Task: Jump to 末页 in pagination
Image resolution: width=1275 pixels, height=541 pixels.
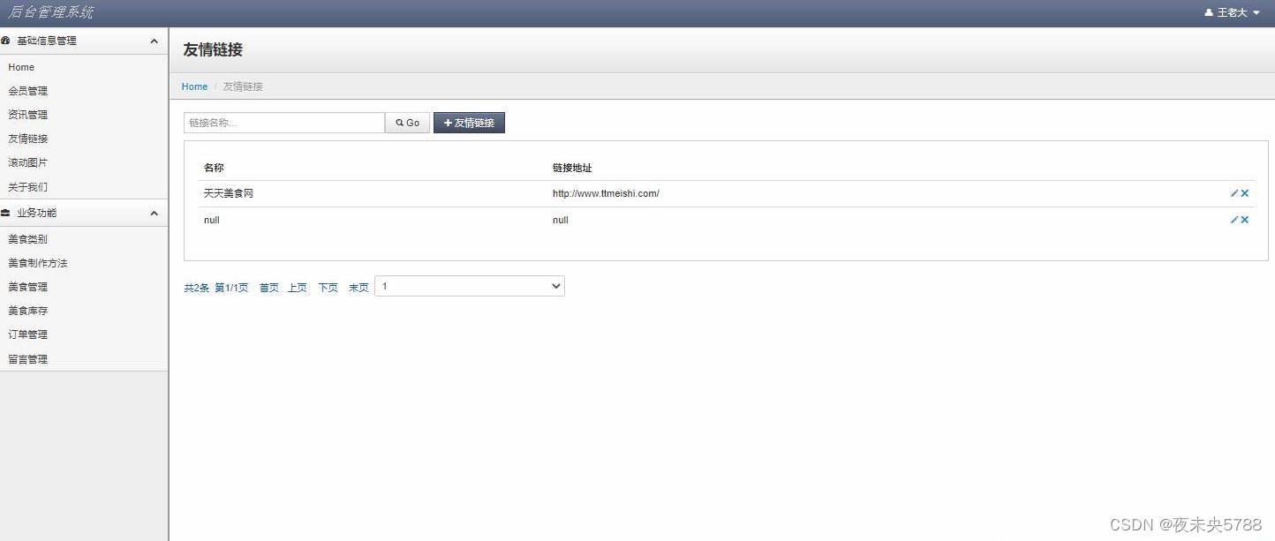Action: tap(358, 288)
